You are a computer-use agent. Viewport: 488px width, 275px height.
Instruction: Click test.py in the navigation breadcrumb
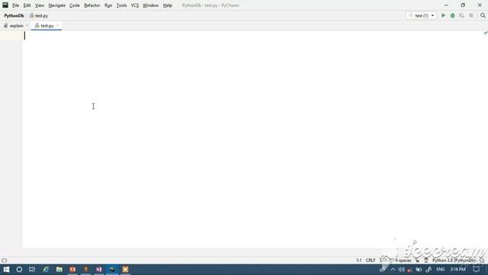pyautogui.click(x=39, y=15)
